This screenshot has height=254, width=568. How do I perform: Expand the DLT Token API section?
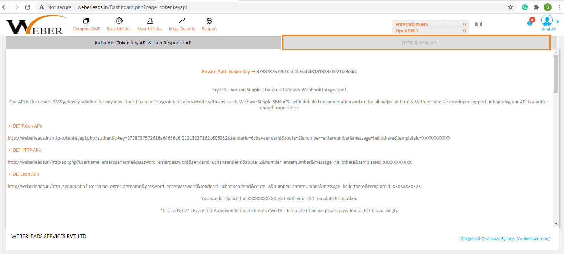pyautogui.click(x=27, y=126)
